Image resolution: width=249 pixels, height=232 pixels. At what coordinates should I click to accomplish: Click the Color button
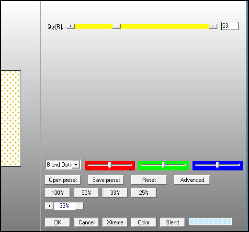pyautogui.click(x=144, y=222)
